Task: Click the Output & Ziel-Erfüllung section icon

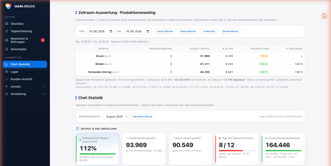Action: click(77, 129)
